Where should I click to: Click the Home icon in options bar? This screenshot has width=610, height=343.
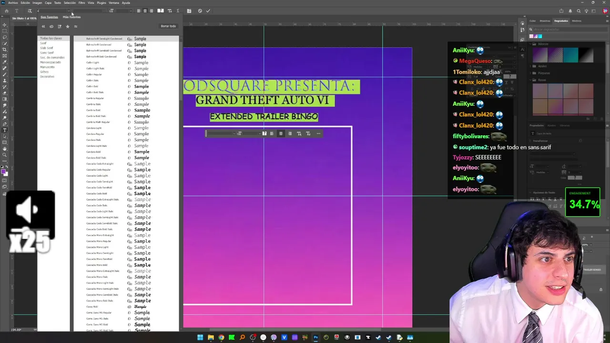pos(6,11)
